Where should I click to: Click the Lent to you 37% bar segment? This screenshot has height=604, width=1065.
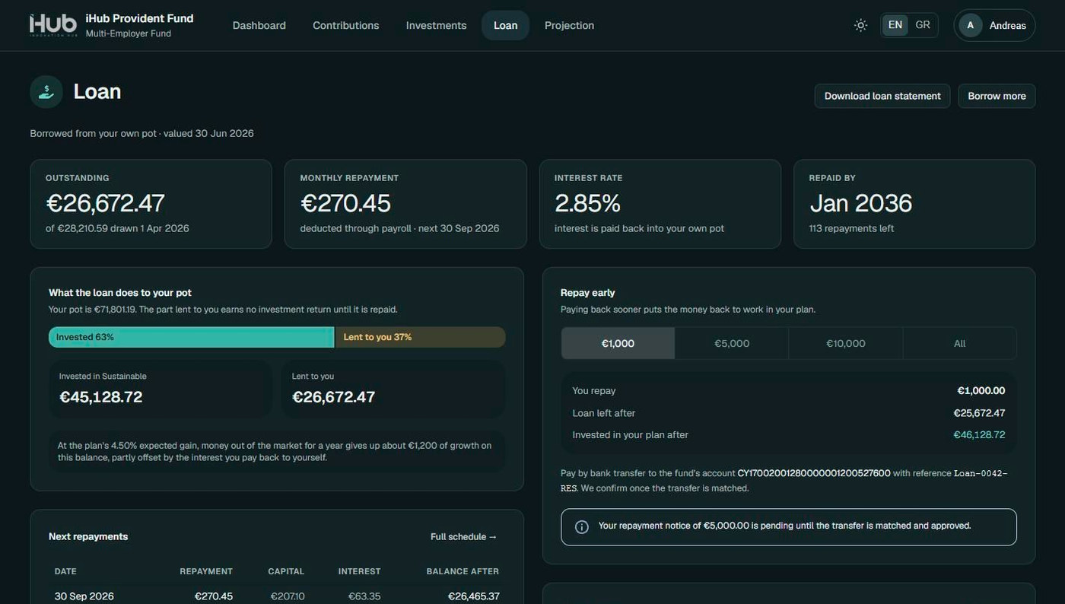tap(421, 337)
